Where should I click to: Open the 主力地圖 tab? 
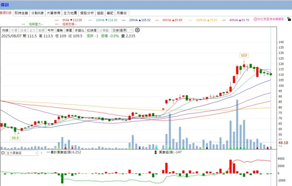[70, 13]
